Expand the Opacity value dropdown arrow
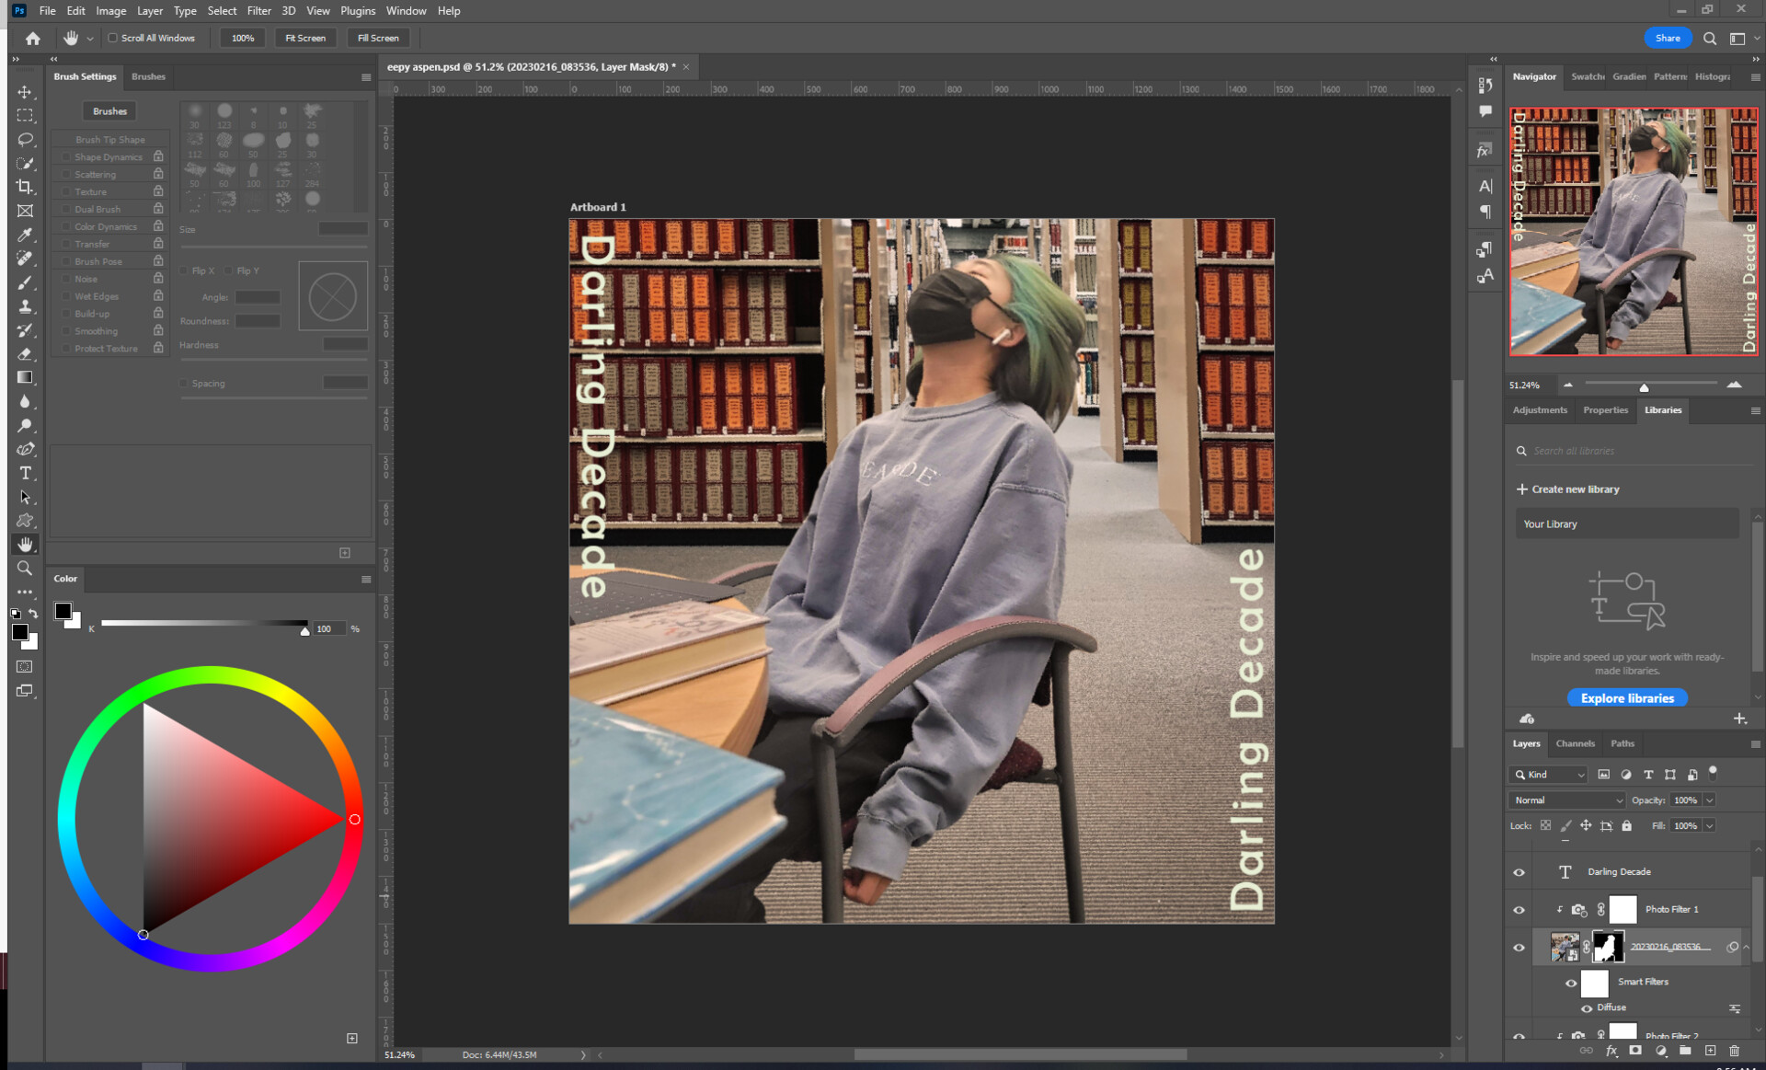Viewport: 1766px width, 1070px height. click(x=1709, y=800)
